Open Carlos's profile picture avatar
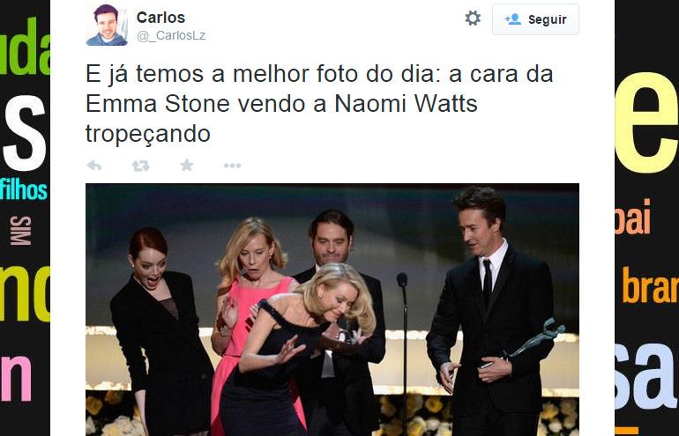 (107, 25)
